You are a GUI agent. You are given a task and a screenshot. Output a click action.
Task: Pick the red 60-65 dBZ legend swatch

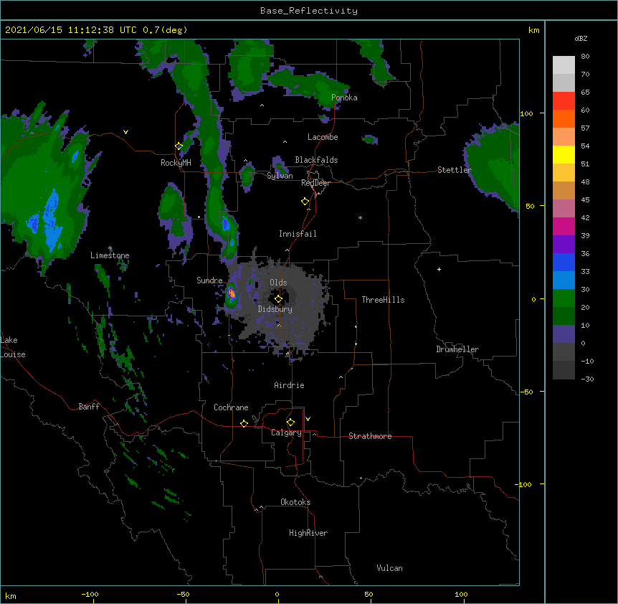pyautogui.click(x=564, y=101)
